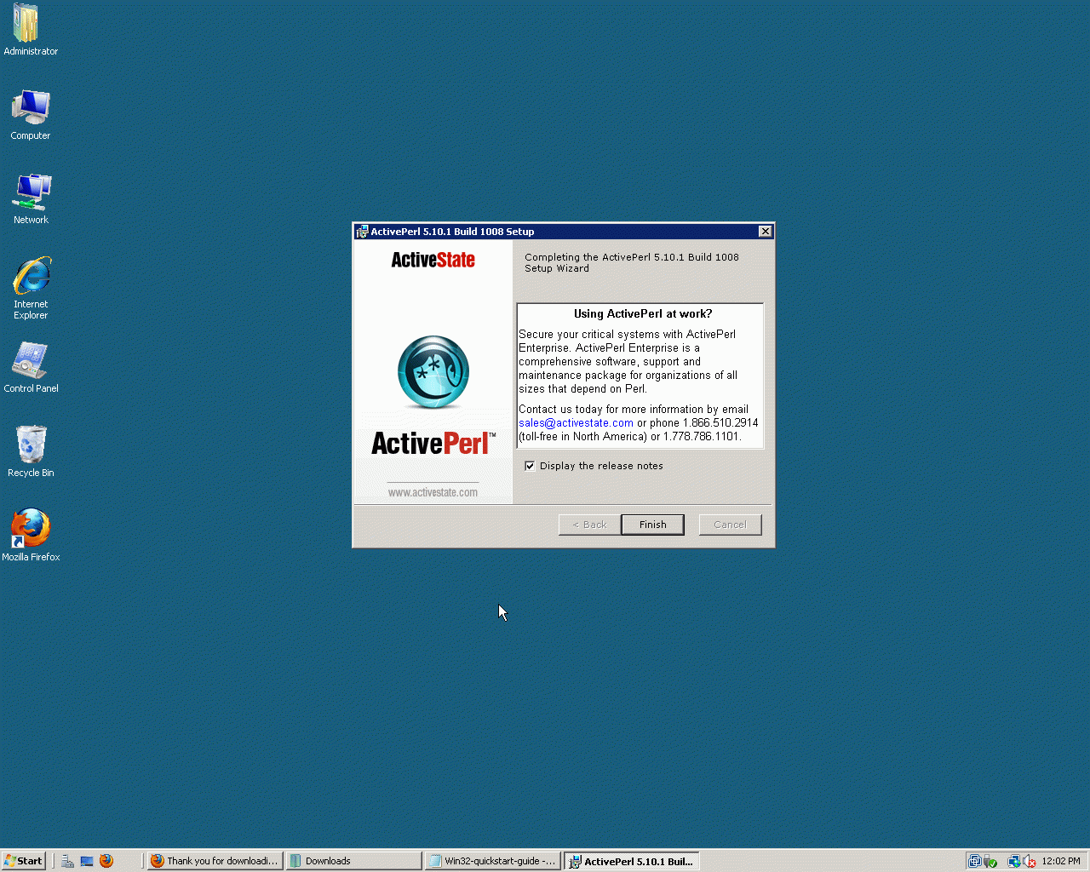This screenshot has height=872, width=1090.
Task: Click the safely remove hardware tray icon
Action: [x=990, y=861]
